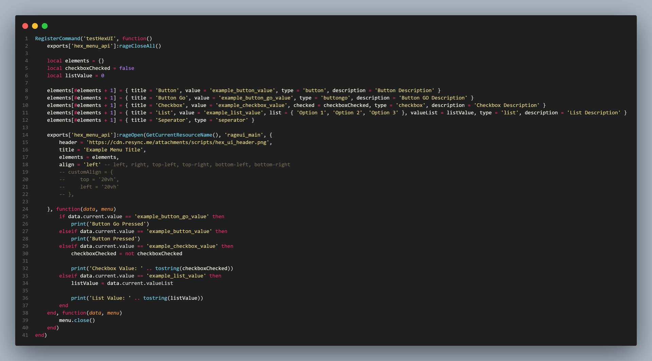This screenshot has width=652, height=361.
Task: Click line number 24 in the gutter
Action: click(25, 209)
